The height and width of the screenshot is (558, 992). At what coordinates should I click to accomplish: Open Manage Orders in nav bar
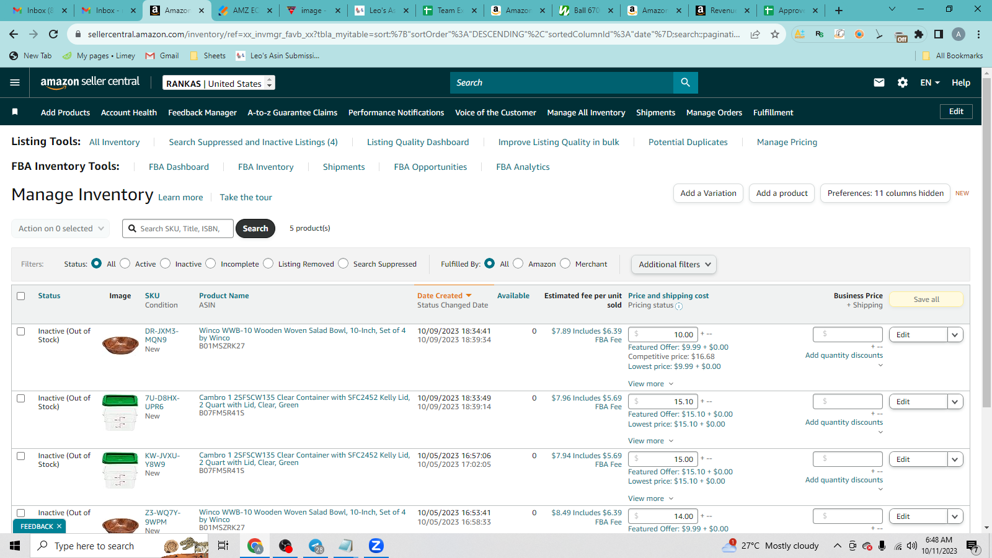[714, 112]
